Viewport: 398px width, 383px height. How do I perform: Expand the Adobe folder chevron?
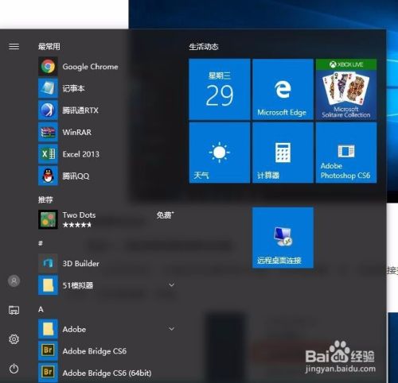coord(172,329)
